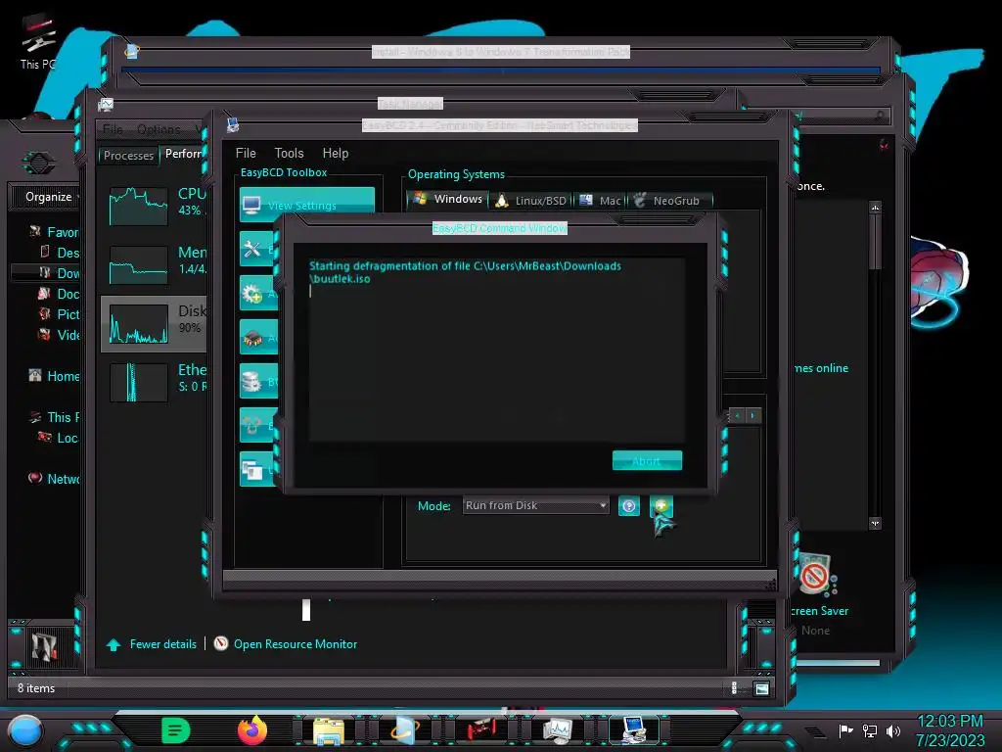
Task: Click the blue help question-mark icon beside Mode
Action: coord(629,506)
